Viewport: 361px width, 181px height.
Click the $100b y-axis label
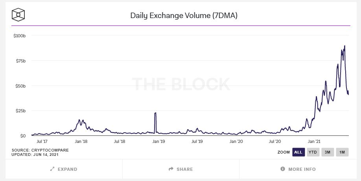pyautogui.click(x=20, y=36)
